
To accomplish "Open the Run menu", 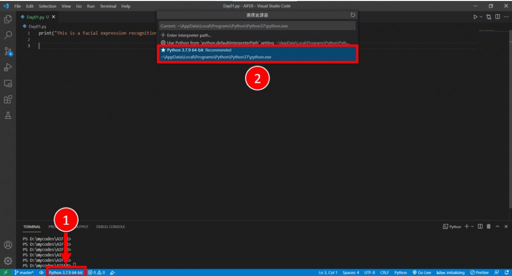I will click(91, 6).
